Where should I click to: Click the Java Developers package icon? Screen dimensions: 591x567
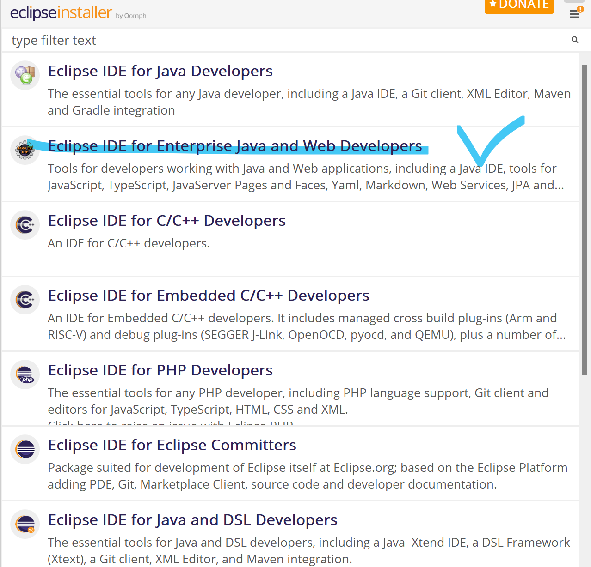click(x=25, y=75)
